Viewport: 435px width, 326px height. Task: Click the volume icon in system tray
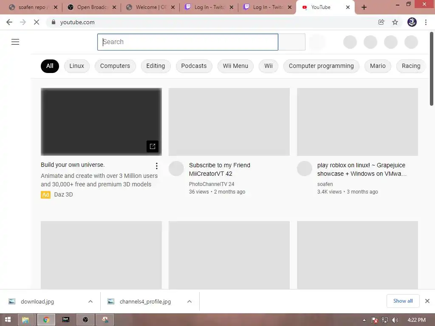coord(395,320)
